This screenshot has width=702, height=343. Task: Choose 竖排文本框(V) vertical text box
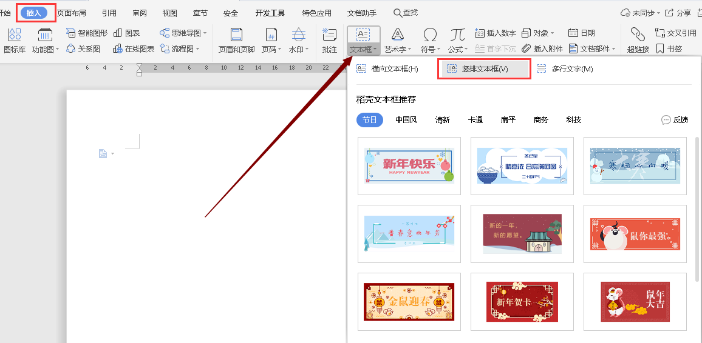[485, 69]
